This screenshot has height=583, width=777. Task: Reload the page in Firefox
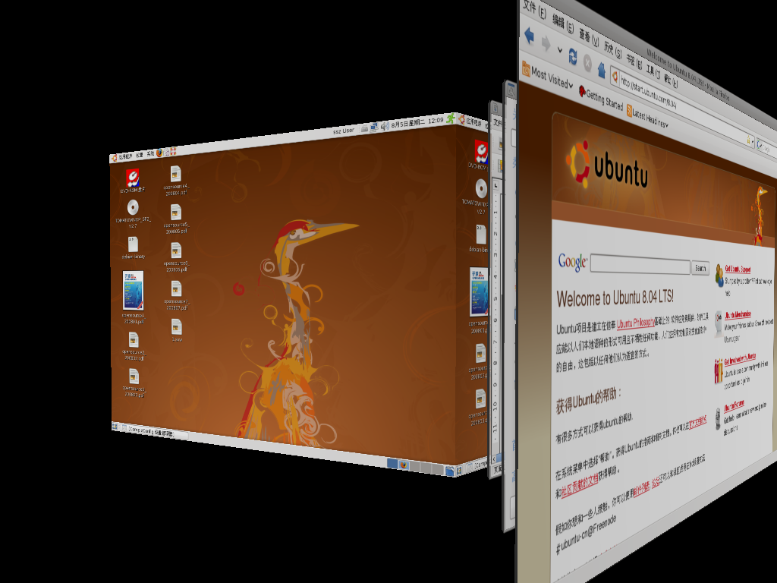click(573, 56)
